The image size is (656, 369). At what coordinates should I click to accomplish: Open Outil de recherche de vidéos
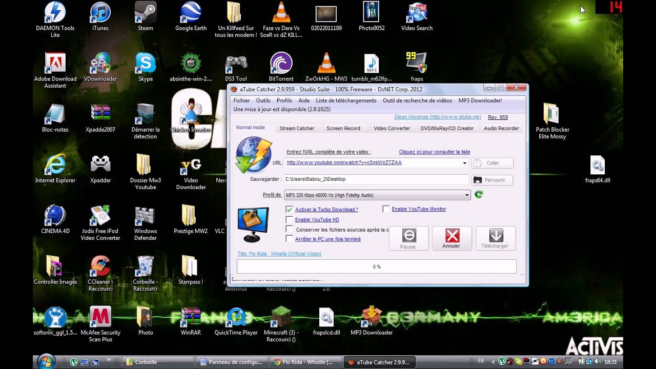(x=417, y=100)
